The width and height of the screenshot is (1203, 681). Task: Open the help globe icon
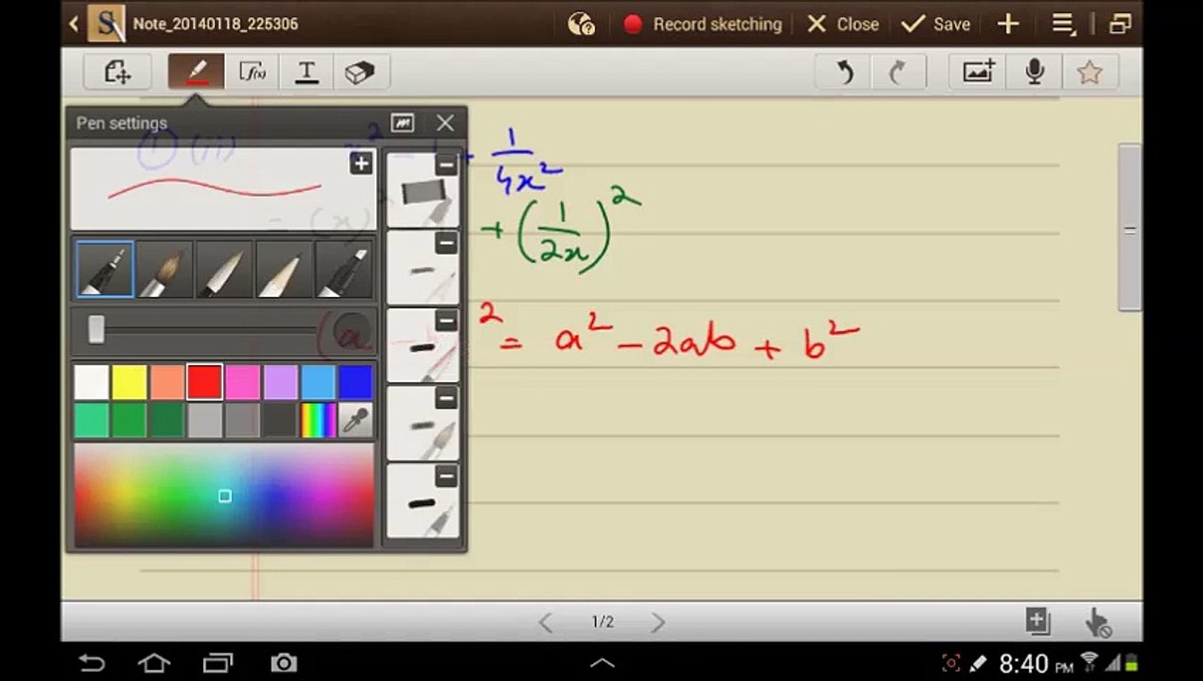[x=581, y=25]
